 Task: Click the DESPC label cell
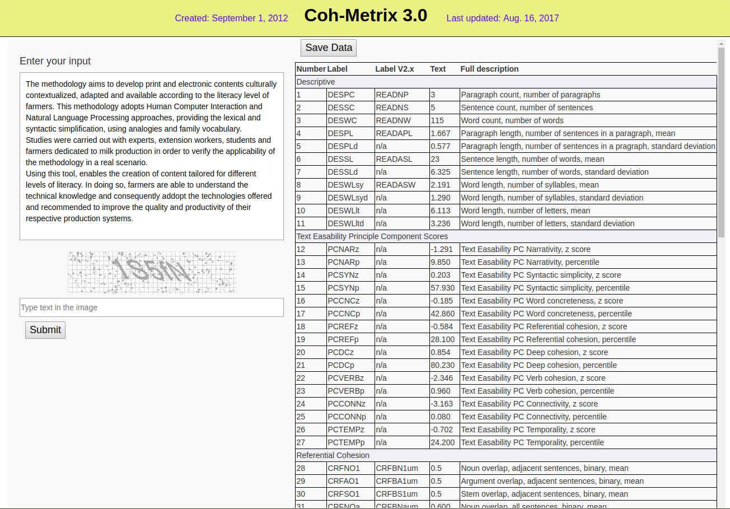350,95
